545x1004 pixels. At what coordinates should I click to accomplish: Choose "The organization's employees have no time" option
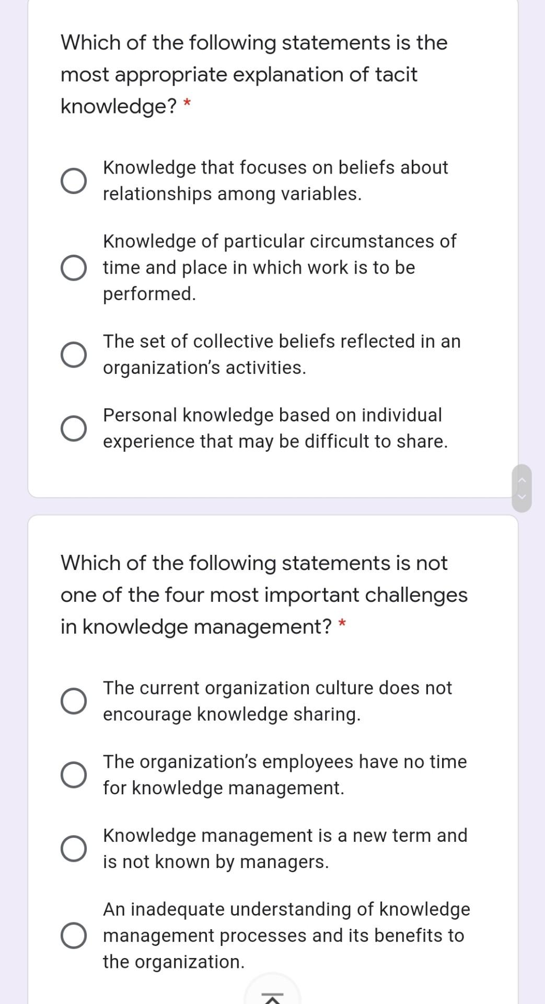coord(73,775)
